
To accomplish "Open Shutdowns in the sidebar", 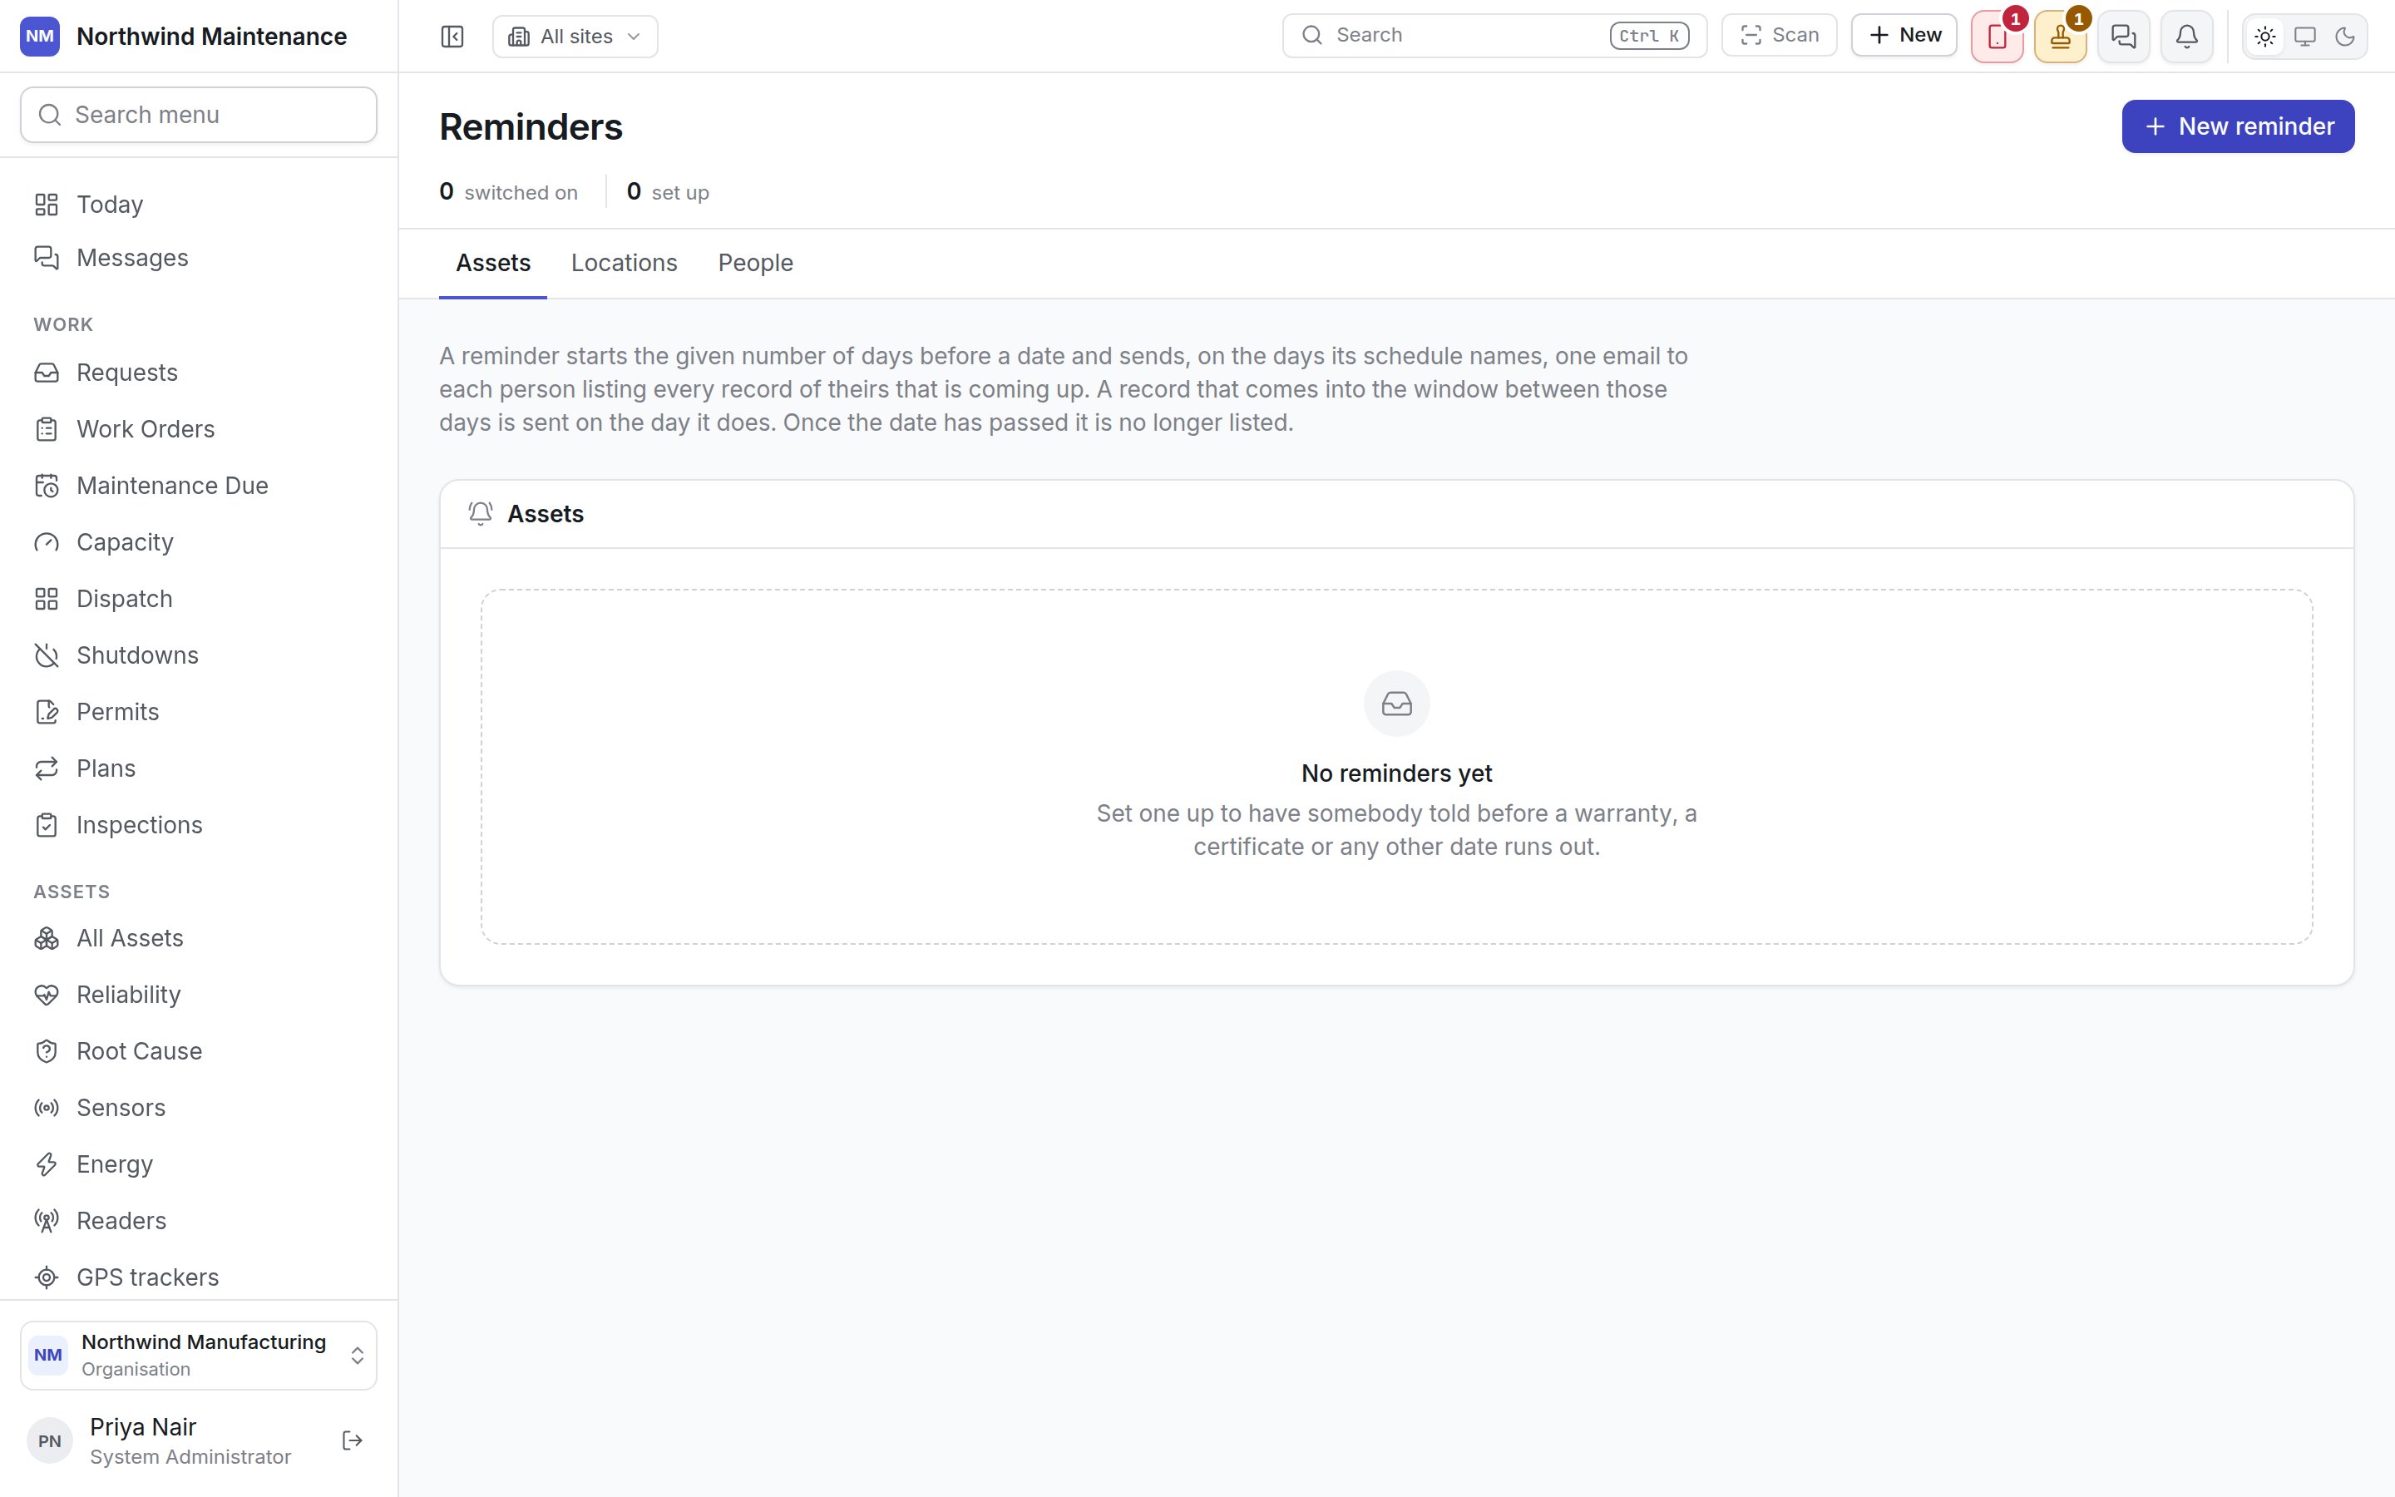I will [199, 655].
